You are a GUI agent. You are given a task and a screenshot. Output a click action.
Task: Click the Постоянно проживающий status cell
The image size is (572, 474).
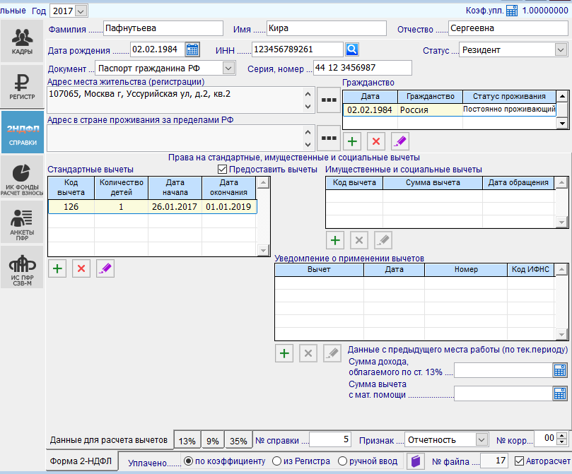509,109
